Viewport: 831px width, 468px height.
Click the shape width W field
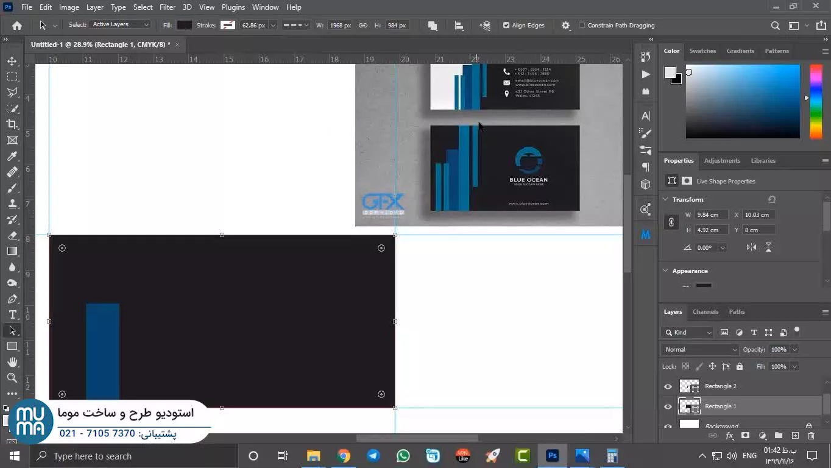point(340,26)
